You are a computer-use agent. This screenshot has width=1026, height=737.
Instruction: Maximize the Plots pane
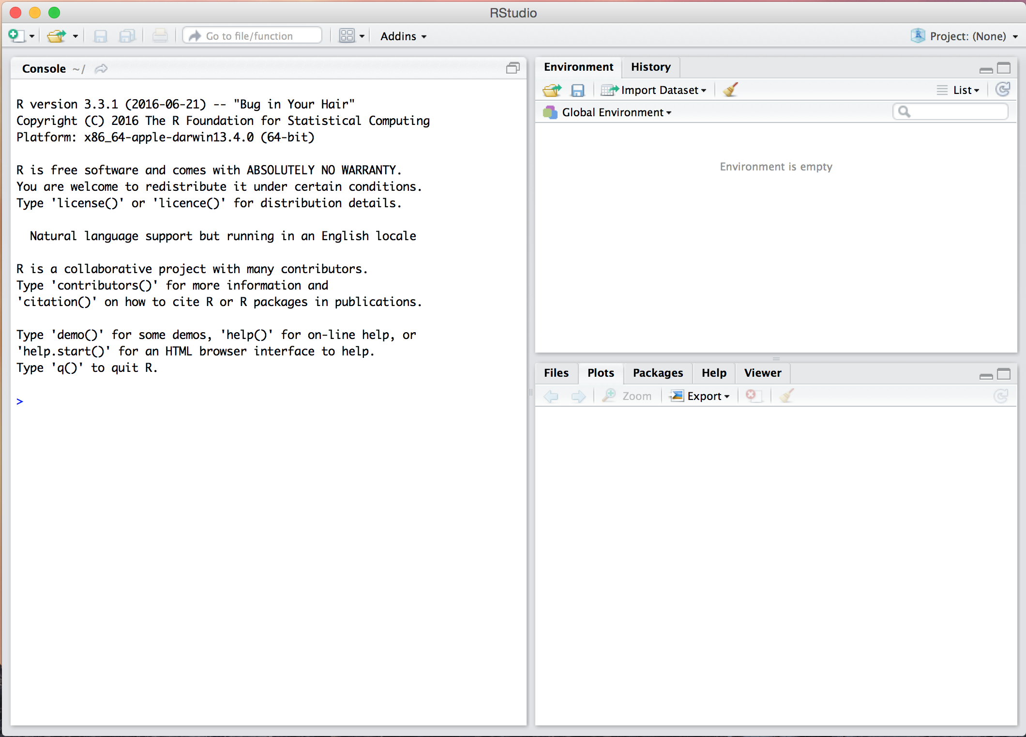click(x=1004, y=374)
